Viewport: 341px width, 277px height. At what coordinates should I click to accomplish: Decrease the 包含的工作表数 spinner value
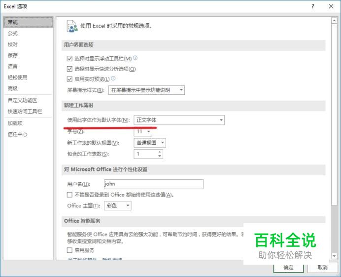coord(160,156)
